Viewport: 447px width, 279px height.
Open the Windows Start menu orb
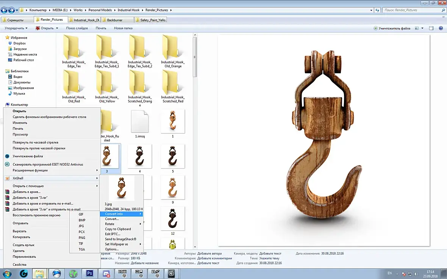coord(7,273)
